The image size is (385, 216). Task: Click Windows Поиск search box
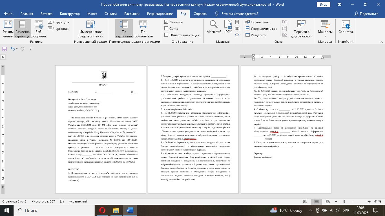(x=54, y=210)
